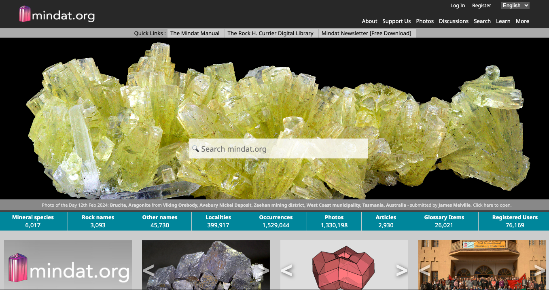Screen dimensions: 549x290
Task: Expand the More menu
Action: click(x=522, y=21)
